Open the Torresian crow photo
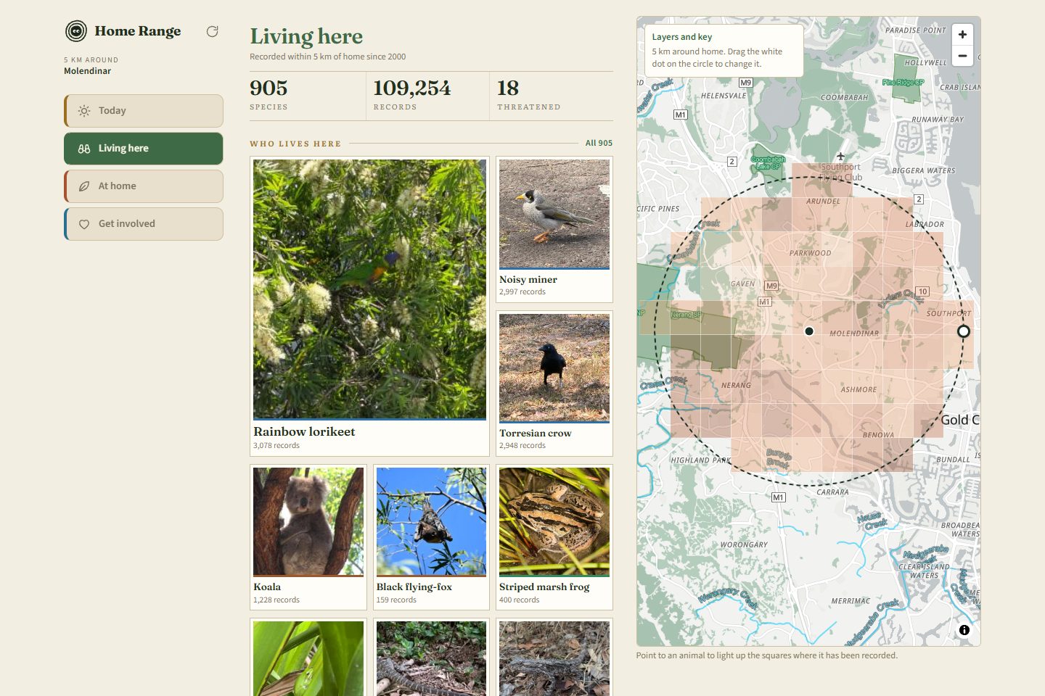Screen dimensions: 1045x696 [x=554, y=368]
